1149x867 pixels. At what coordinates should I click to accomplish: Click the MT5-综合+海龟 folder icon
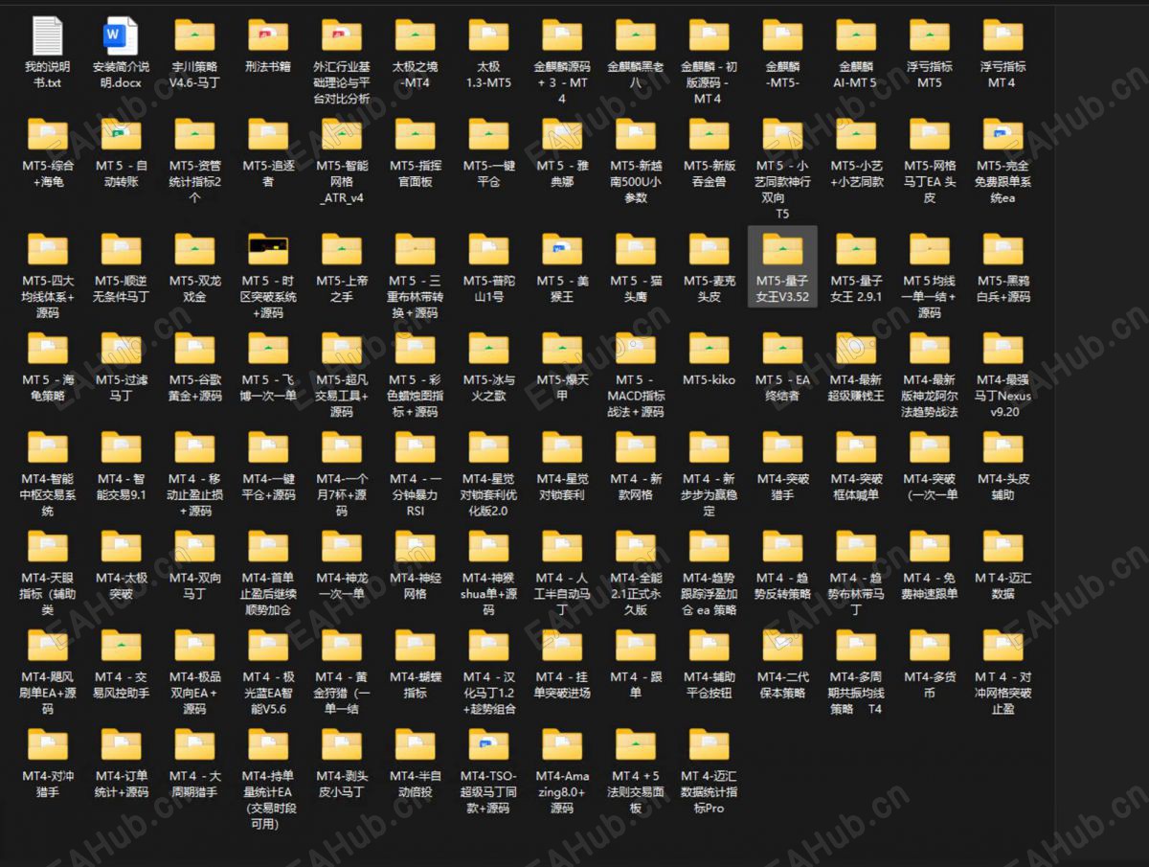click(47, 134)
